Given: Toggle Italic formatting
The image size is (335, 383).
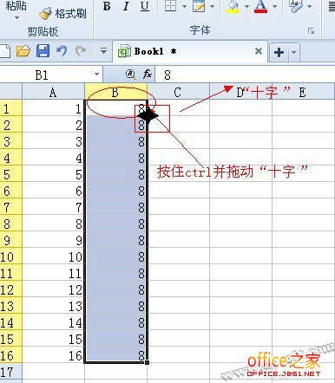Looking at the screenshot, I should (126, 6).
